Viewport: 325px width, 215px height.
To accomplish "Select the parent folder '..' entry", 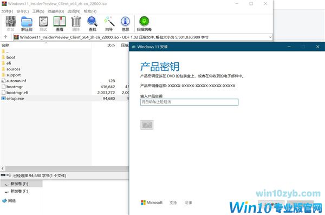I will tap(5, 51).
